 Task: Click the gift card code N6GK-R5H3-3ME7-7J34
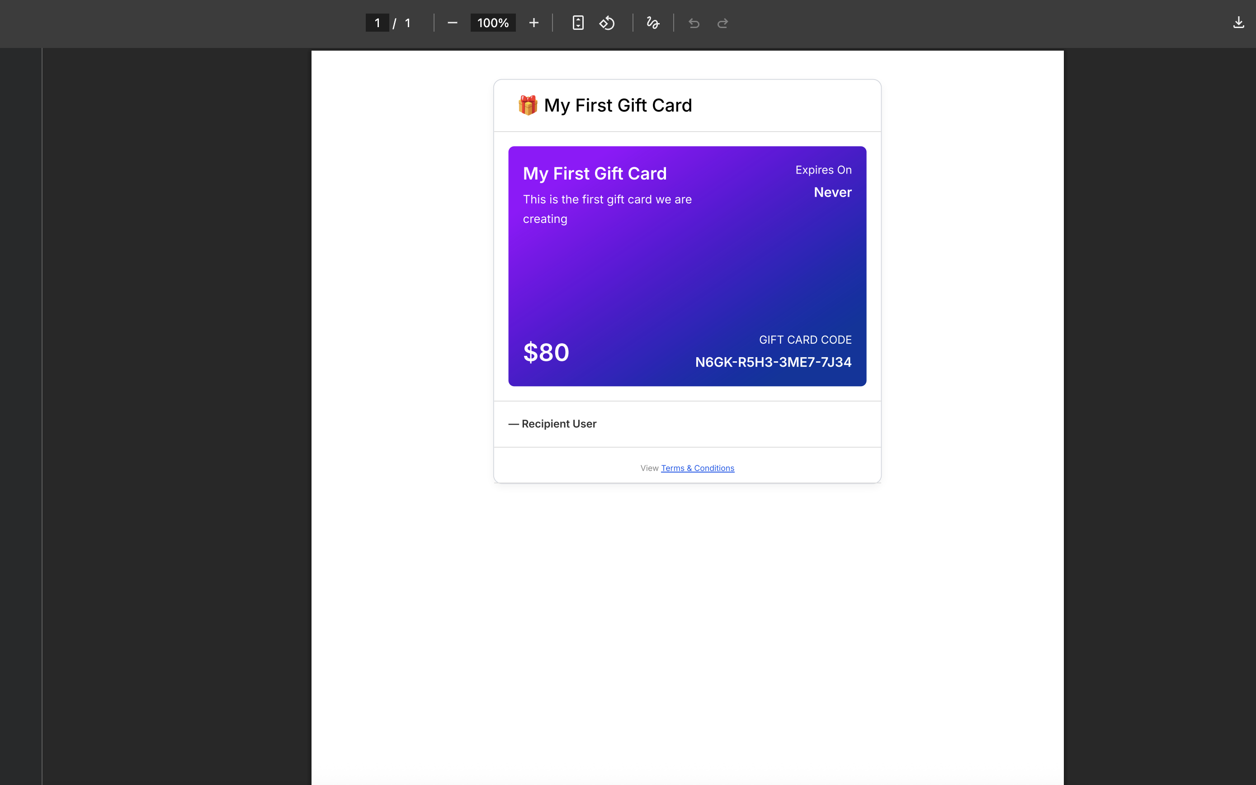[x=773, y=362]
